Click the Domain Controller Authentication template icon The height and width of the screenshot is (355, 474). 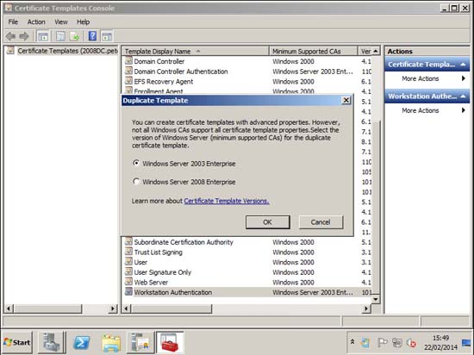coord(128,71)
